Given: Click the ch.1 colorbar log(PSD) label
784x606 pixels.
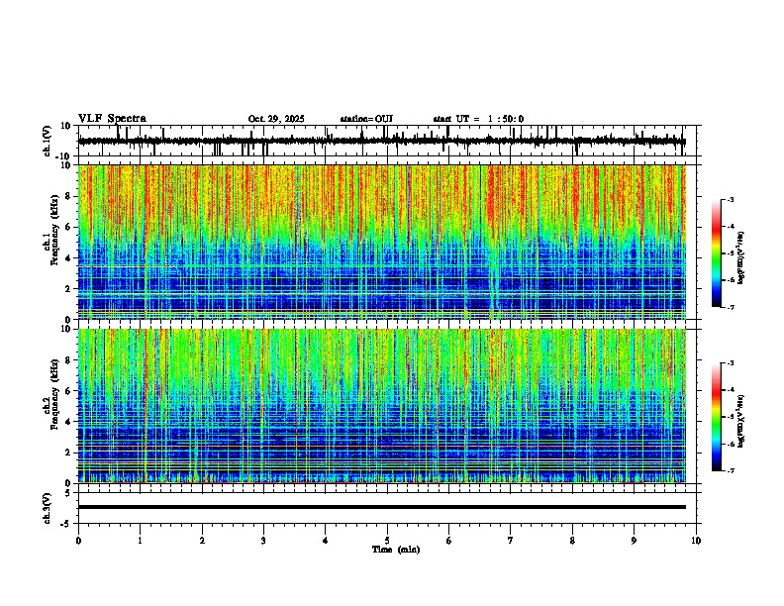Looking at the screenshot, I should coord(741,258).
